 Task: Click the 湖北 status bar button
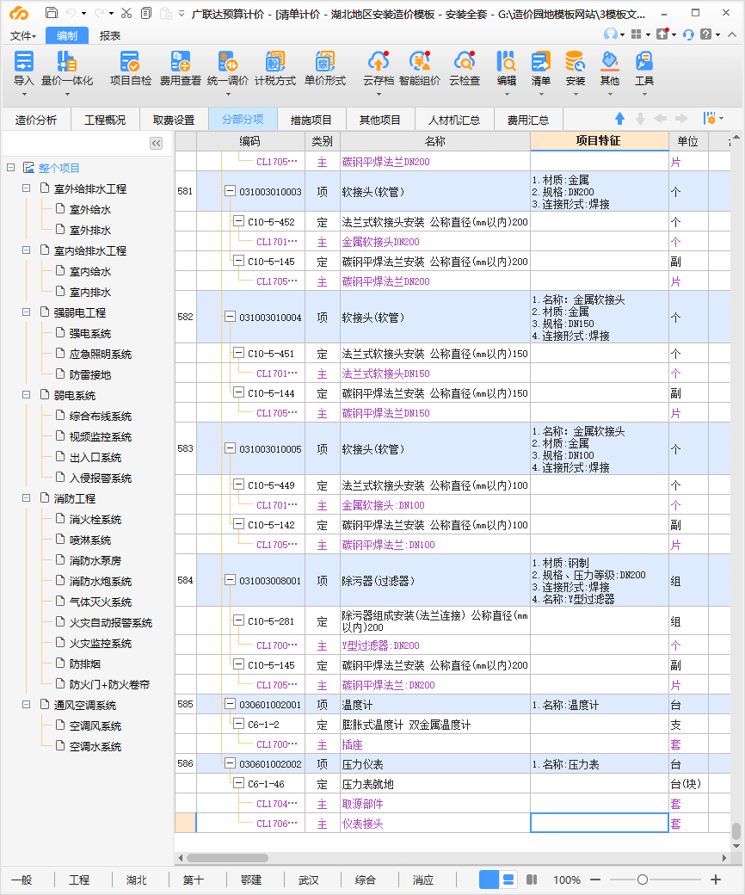click(136, 880)
